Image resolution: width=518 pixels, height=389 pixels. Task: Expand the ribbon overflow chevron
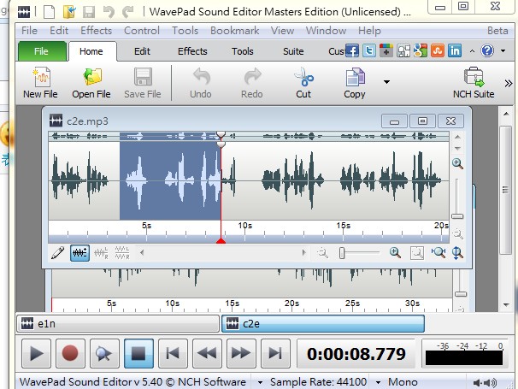pyautogui.click(x=509, y=83)
